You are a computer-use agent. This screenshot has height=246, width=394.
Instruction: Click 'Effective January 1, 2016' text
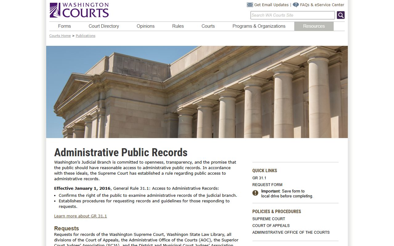[82, 188]
